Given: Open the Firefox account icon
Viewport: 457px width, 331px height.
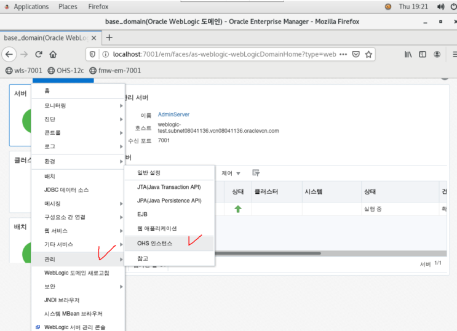Looking at the screenshot, I should [x=437, y=54].
